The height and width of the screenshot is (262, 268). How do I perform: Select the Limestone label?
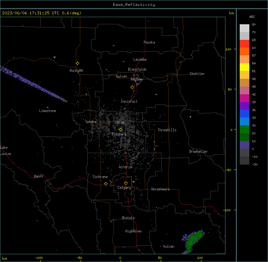click(48, 111)
